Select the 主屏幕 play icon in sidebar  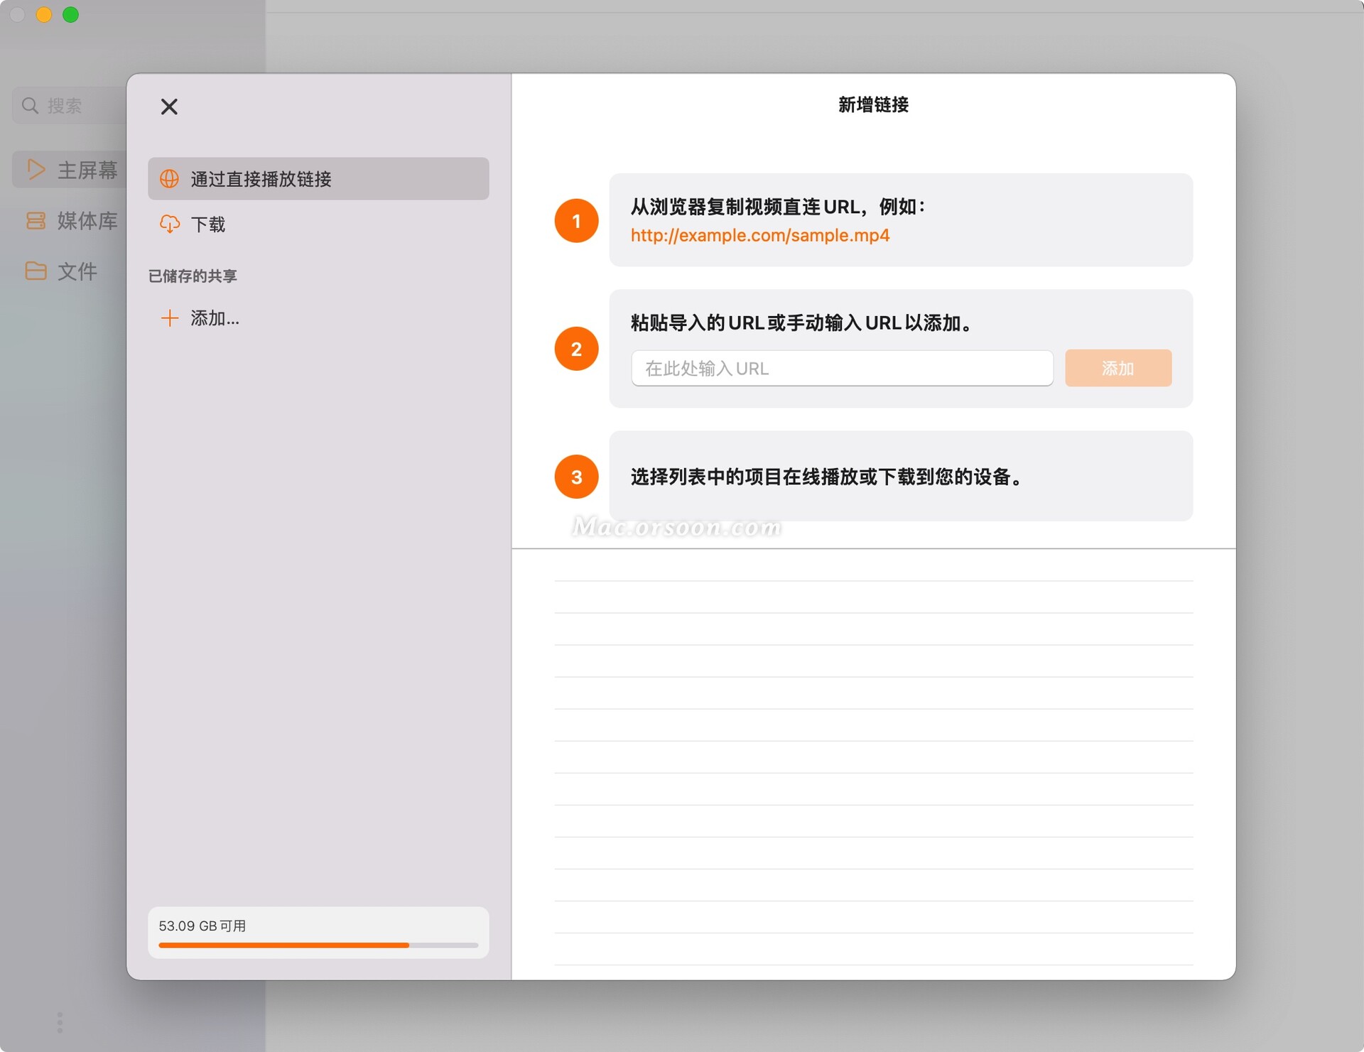click(36, 169)
